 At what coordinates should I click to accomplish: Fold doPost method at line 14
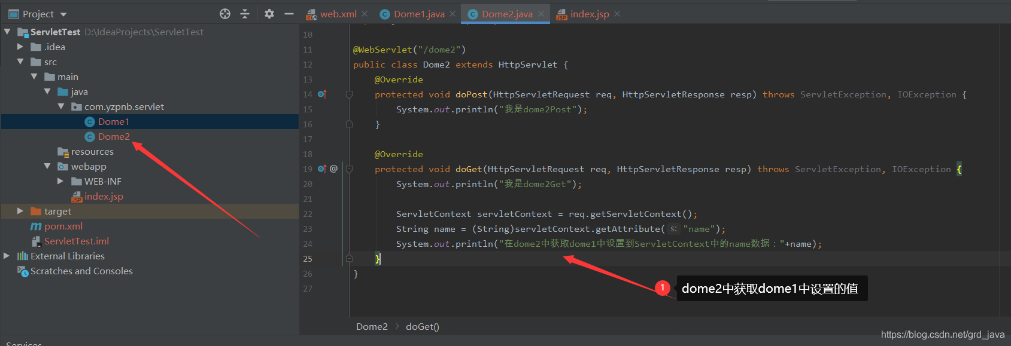click(349, 94)
